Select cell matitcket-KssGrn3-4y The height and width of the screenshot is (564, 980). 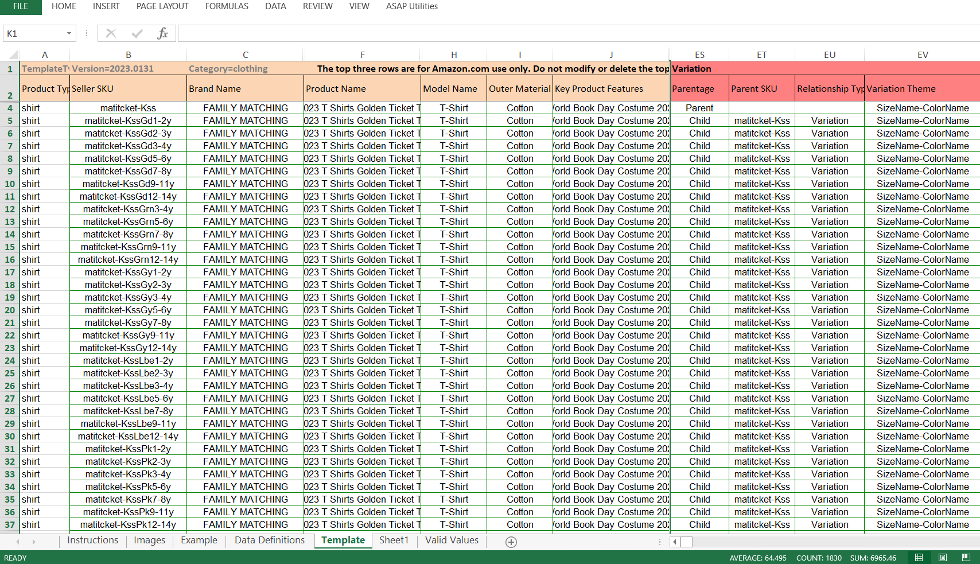[129, 209]
